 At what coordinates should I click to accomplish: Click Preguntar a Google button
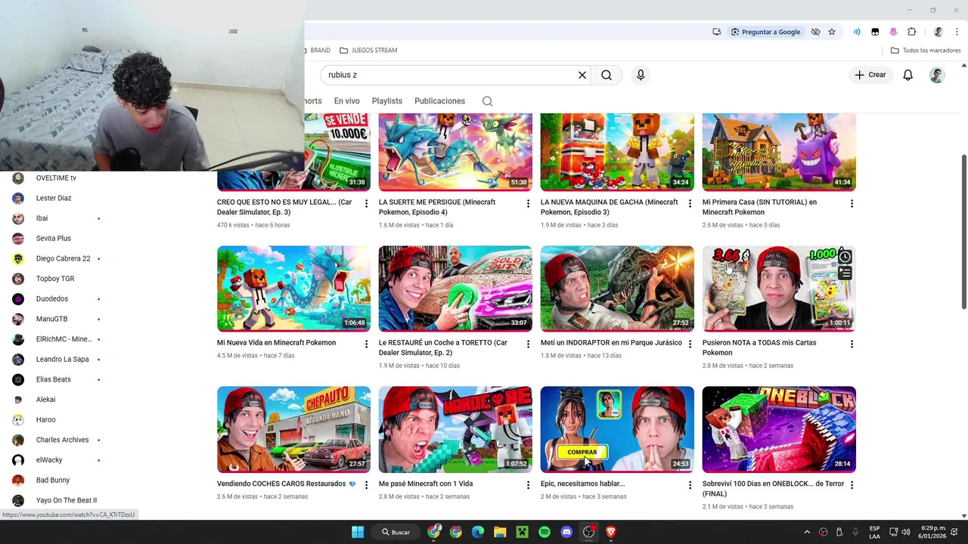click(x=765, y=32)
